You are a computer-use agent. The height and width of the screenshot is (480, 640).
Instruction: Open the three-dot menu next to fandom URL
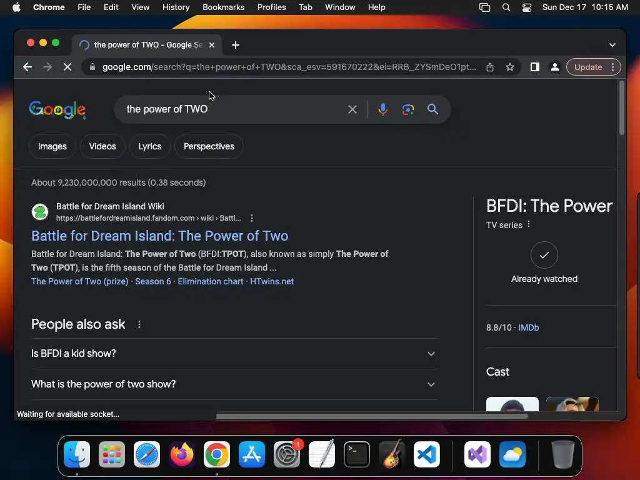pyautogui.click(x=252, y=218)
